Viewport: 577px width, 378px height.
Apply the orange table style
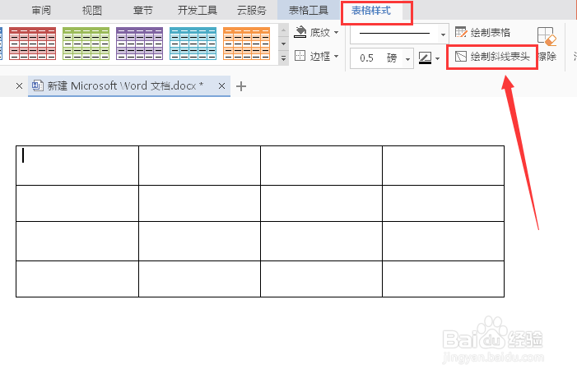(x=247, y=44)
